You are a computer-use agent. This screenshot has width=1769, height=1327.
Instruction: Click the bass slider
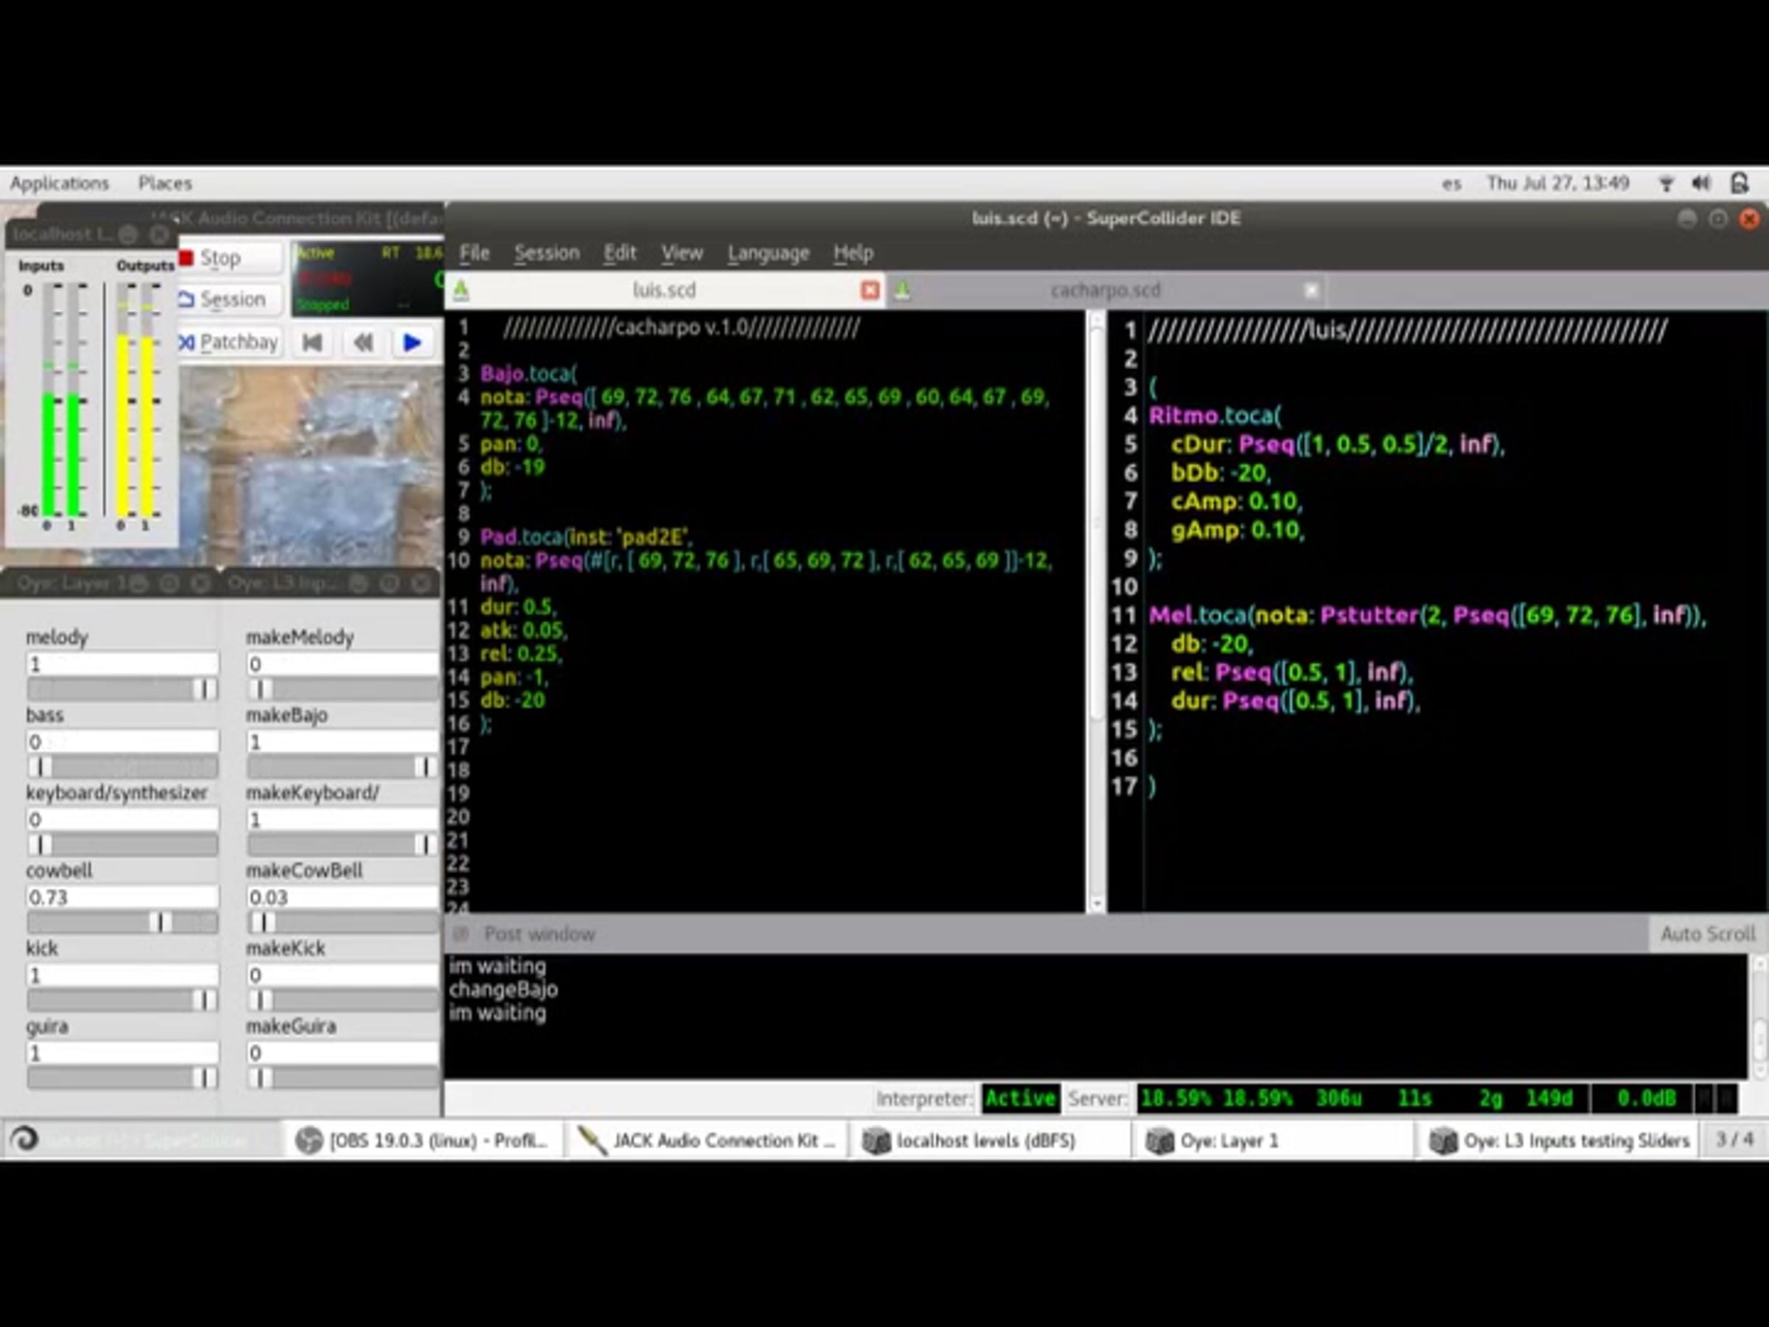tap(122, 767)
